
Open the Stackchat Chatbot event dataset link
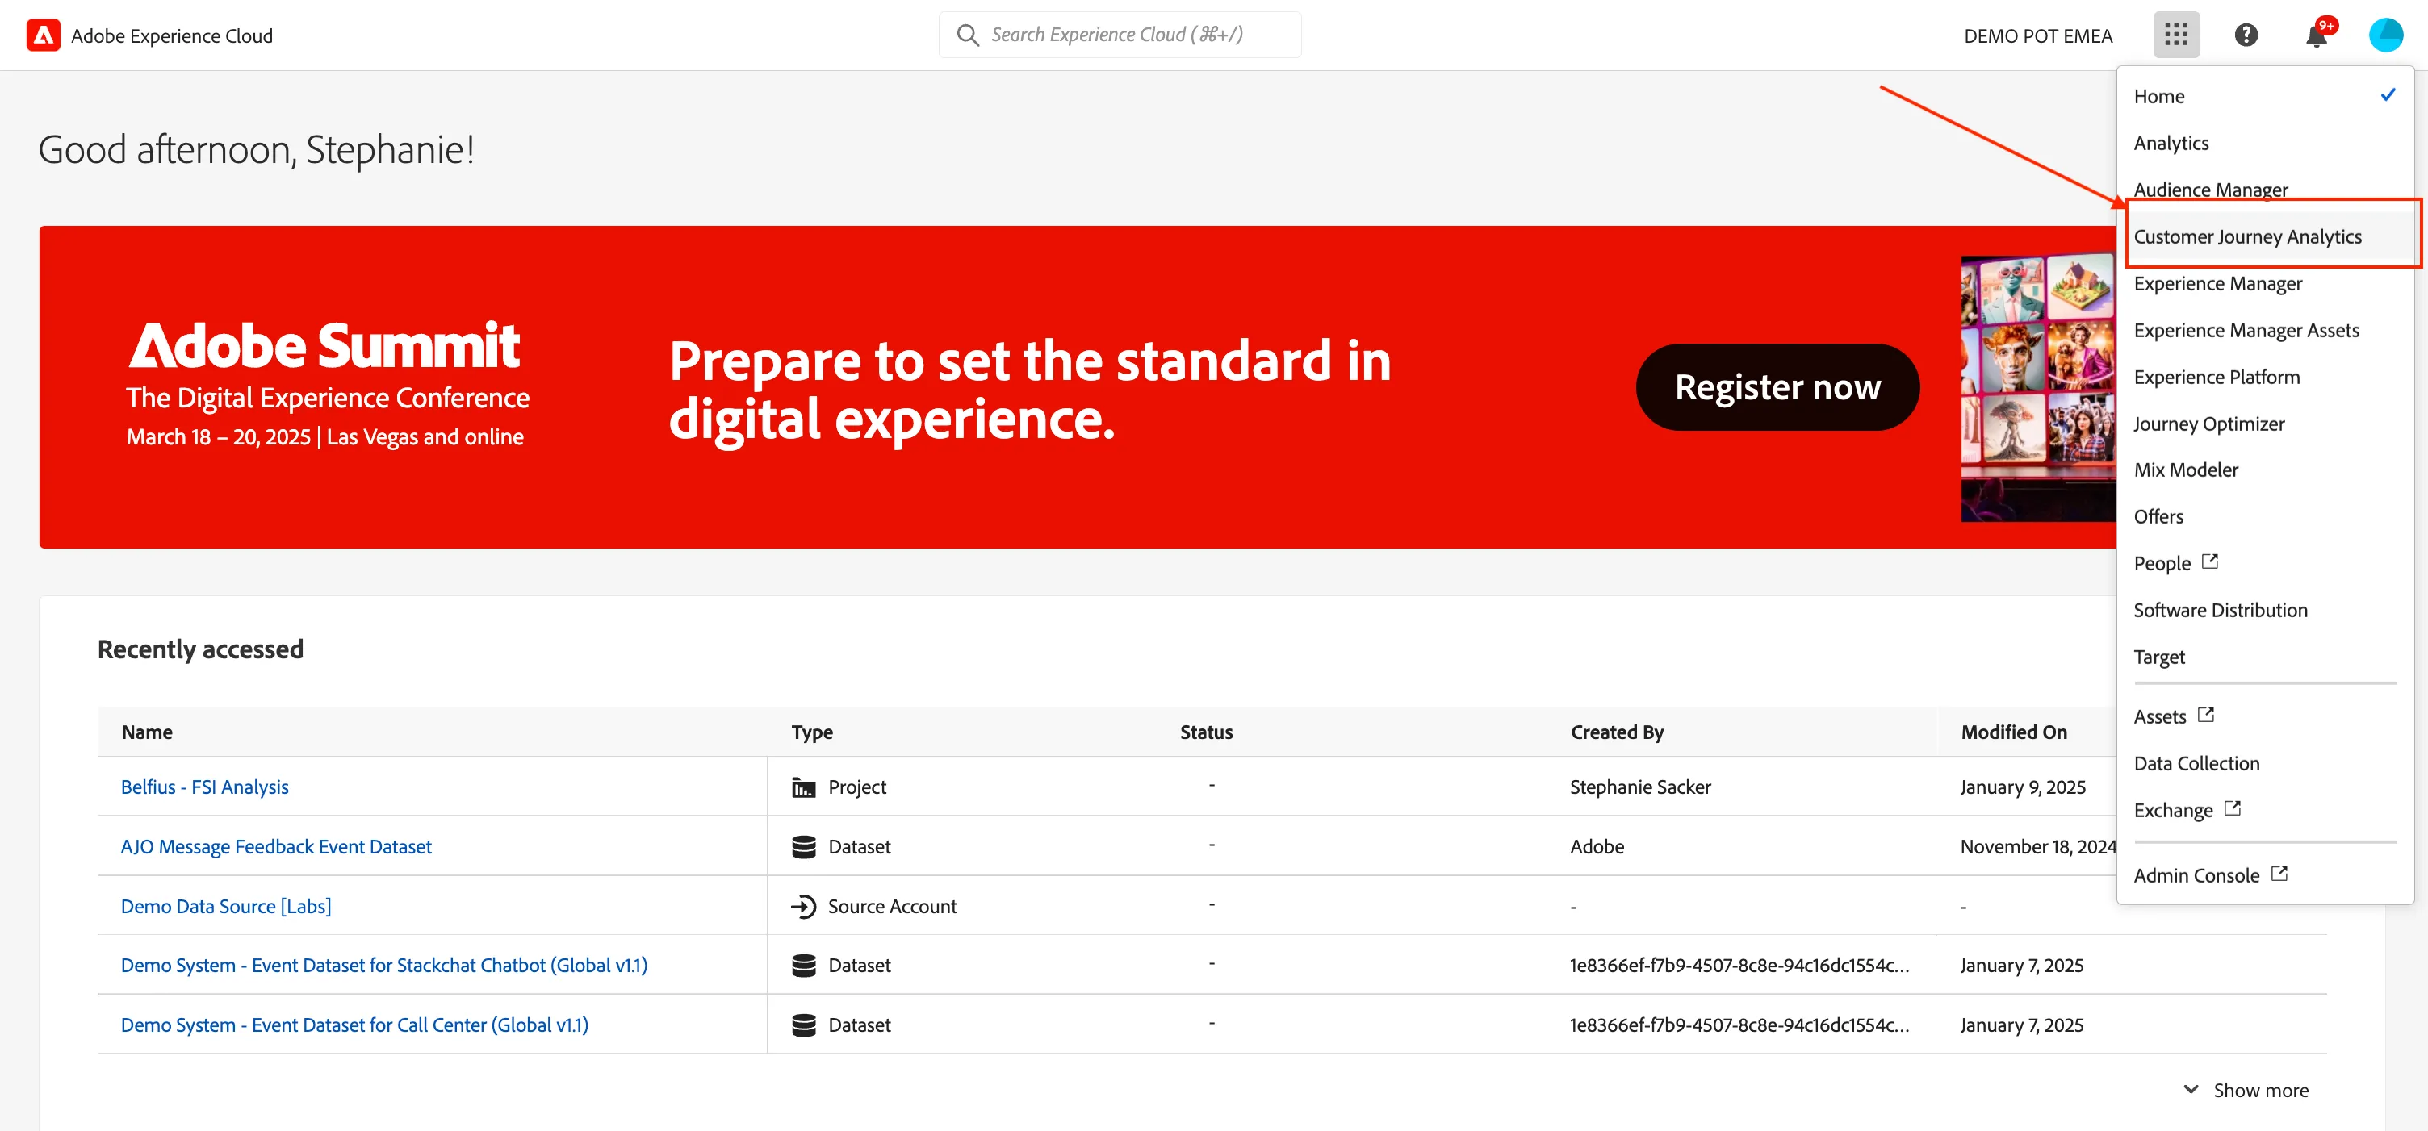(383, 964)
